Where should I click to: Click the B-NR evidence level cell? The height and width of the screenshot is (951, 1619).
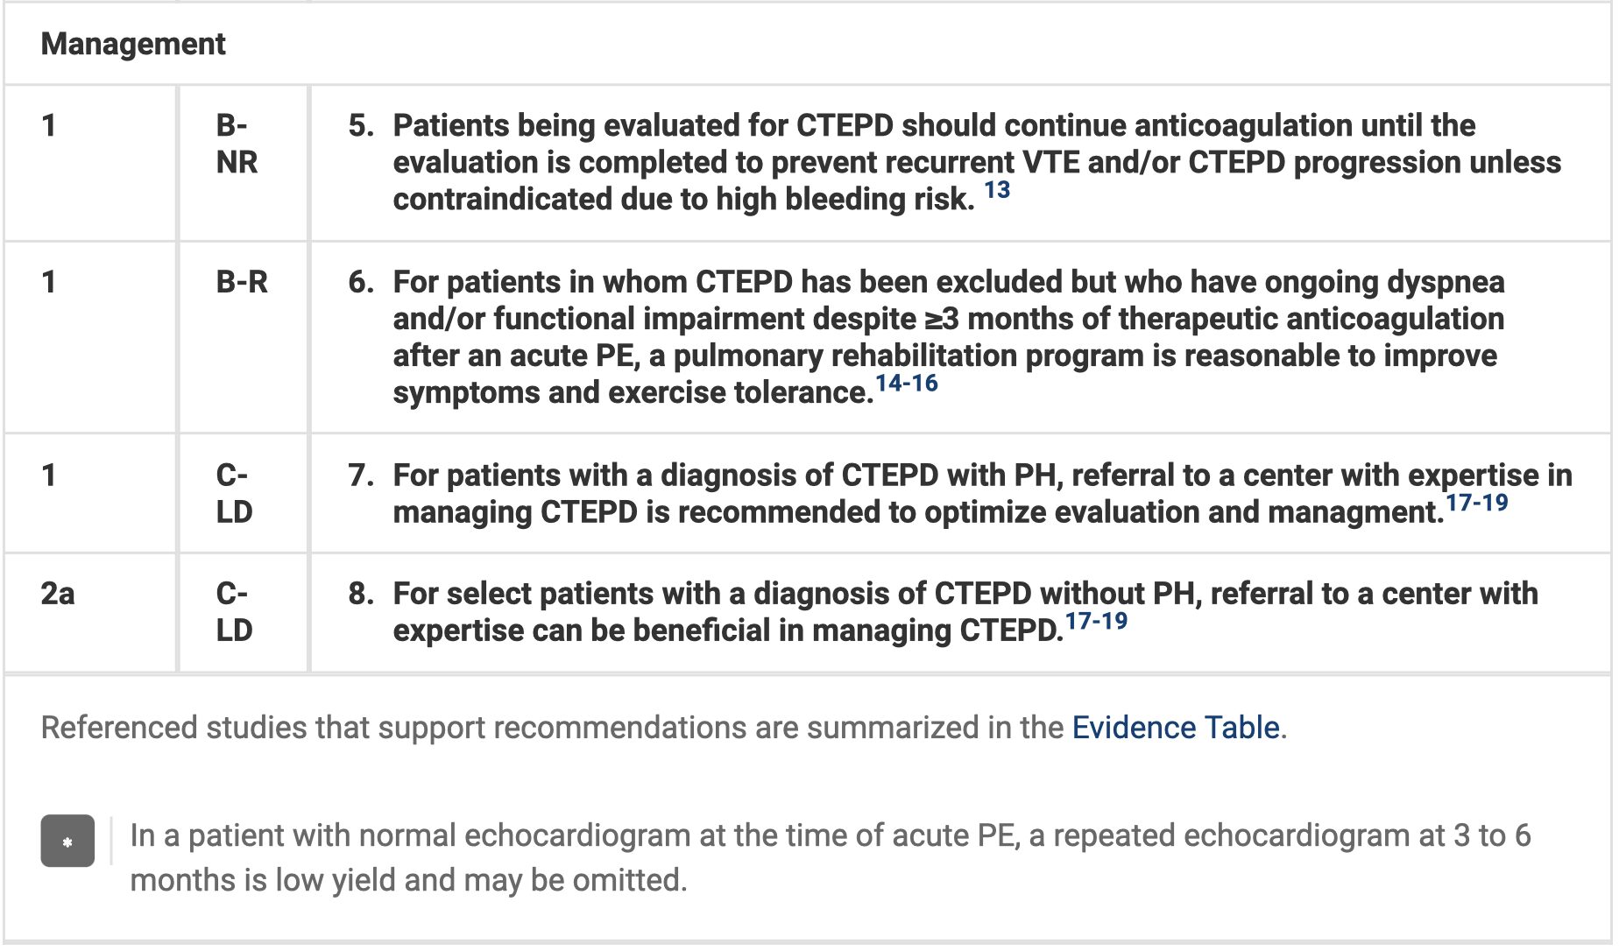(237, 144)
